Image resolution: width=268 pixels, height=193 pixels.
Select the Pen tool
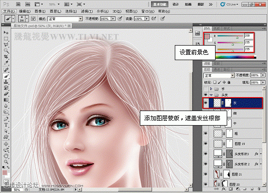[x=6, y=119]
